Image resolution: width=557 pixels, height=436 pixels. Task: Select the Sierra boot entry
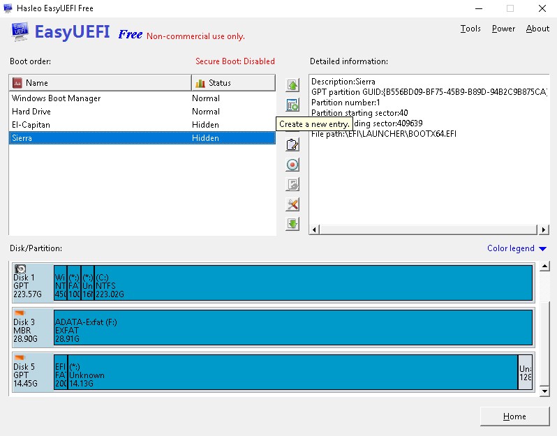142,137
